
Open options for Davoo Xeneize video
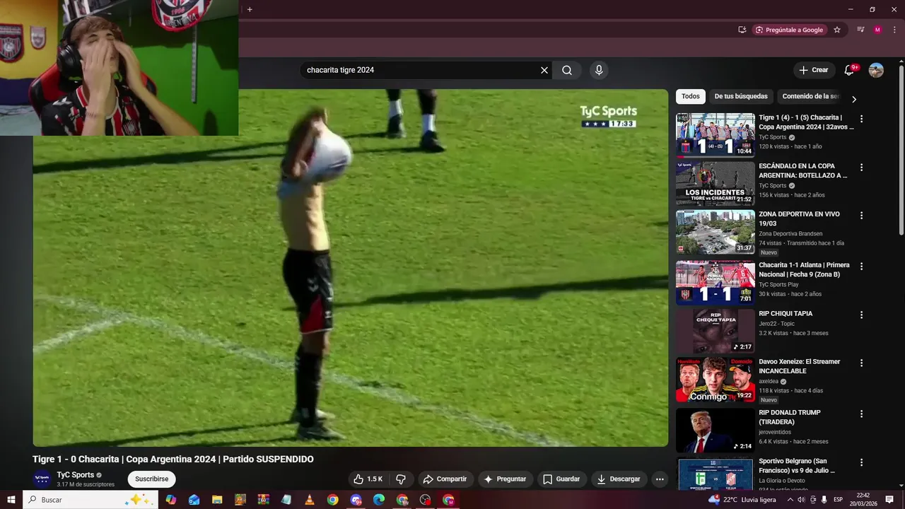pos(861,363)
